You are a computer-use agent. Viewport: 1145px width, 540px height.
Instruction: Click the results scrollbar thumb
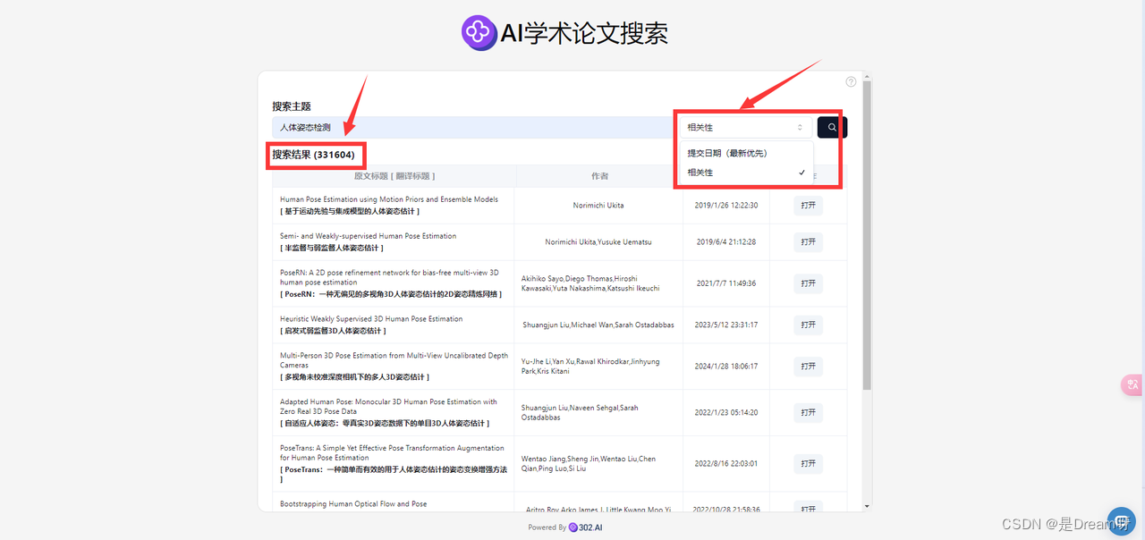pyautogui.click(x=867, y=237)
